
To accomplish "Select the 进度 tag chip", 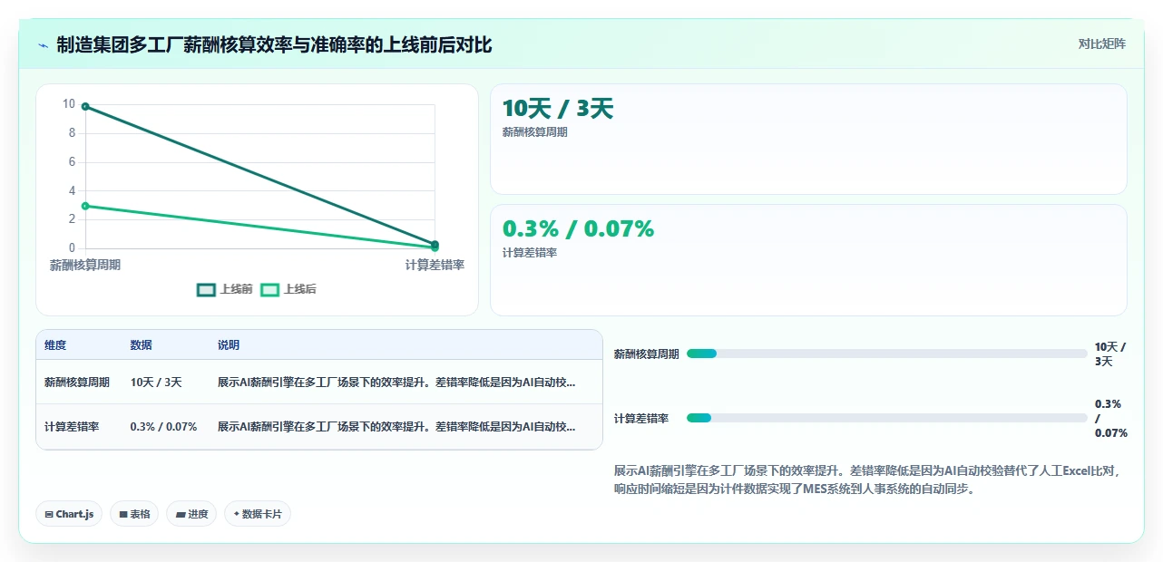I will [x=191, y=514].
